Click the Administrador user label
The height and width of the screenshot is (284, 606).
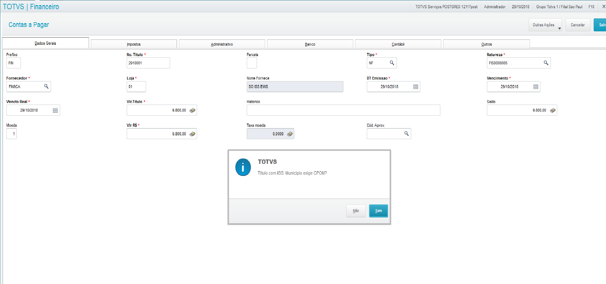494,7
